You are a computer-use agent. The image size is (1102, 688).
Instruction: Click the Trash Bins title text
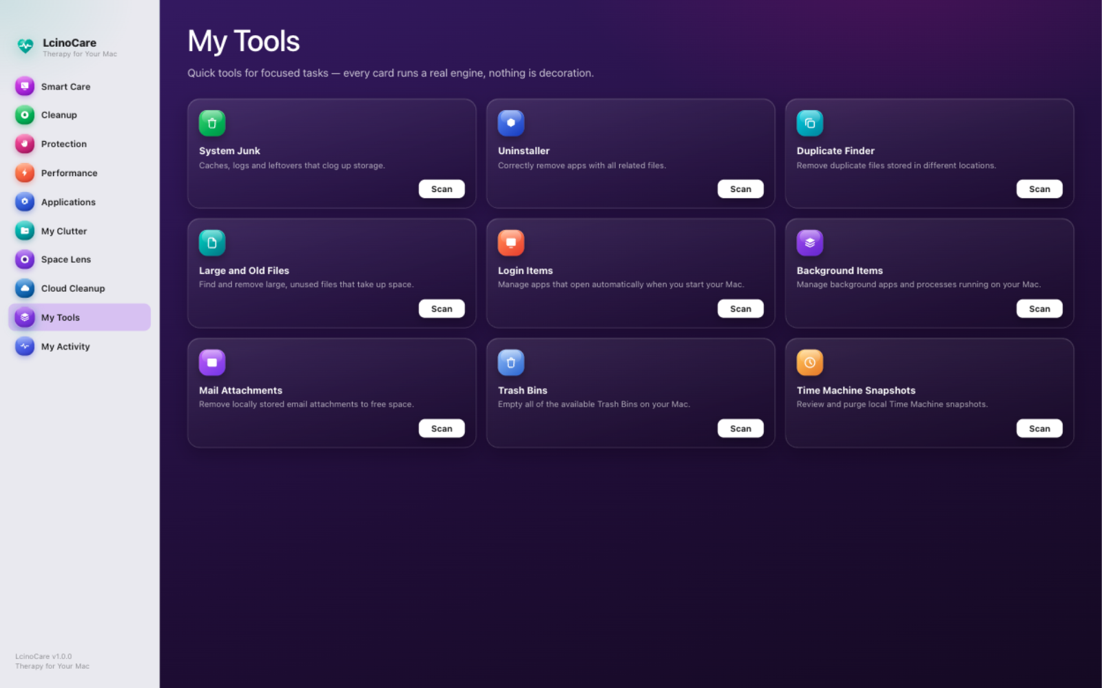tap(523, 390)
